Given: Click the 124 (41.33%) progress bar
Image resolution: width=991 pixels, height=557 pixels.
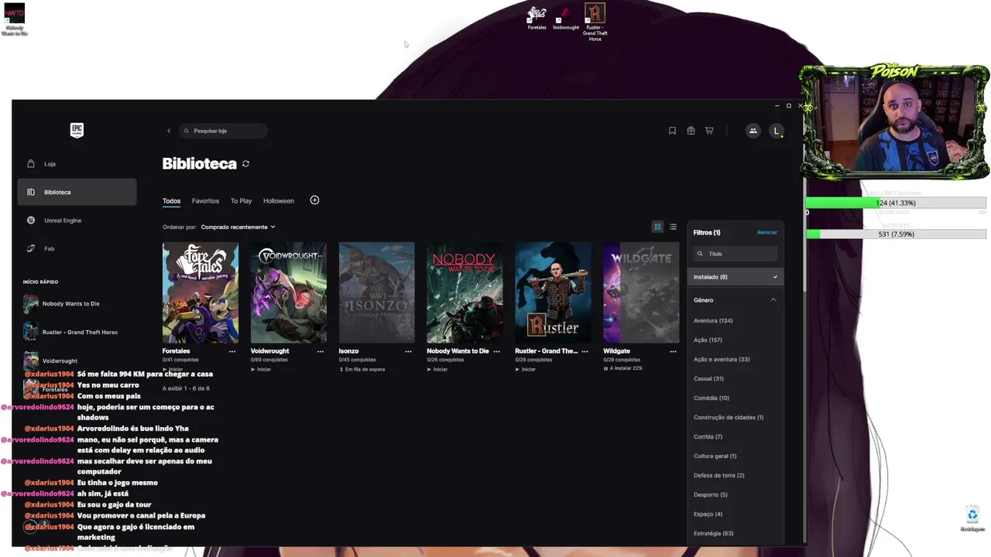Looking at the screenshot, I should [x=896, y=203].
